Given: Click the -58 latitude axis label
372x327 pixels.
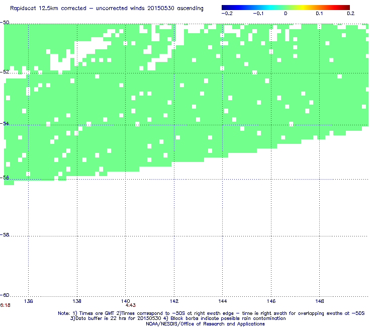Looking at the screenshot, I should click(5, 234).
